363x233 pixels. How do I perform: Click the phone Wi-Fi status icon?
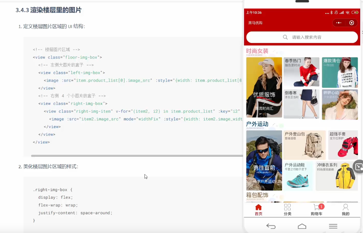[x=347, y=12]
